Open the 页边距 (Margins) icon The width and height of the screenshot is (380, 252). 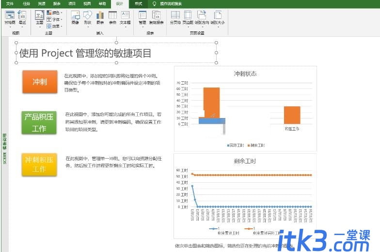click(x=188, y=15)
